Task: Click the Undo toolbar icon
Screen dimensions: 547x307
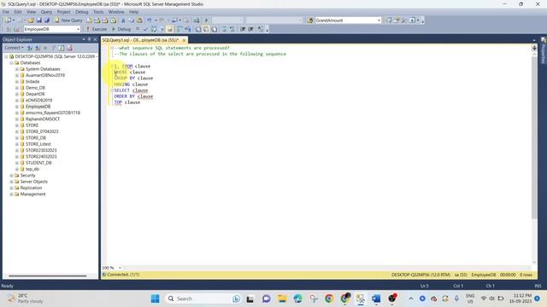Action: click(x=150, y=20)
